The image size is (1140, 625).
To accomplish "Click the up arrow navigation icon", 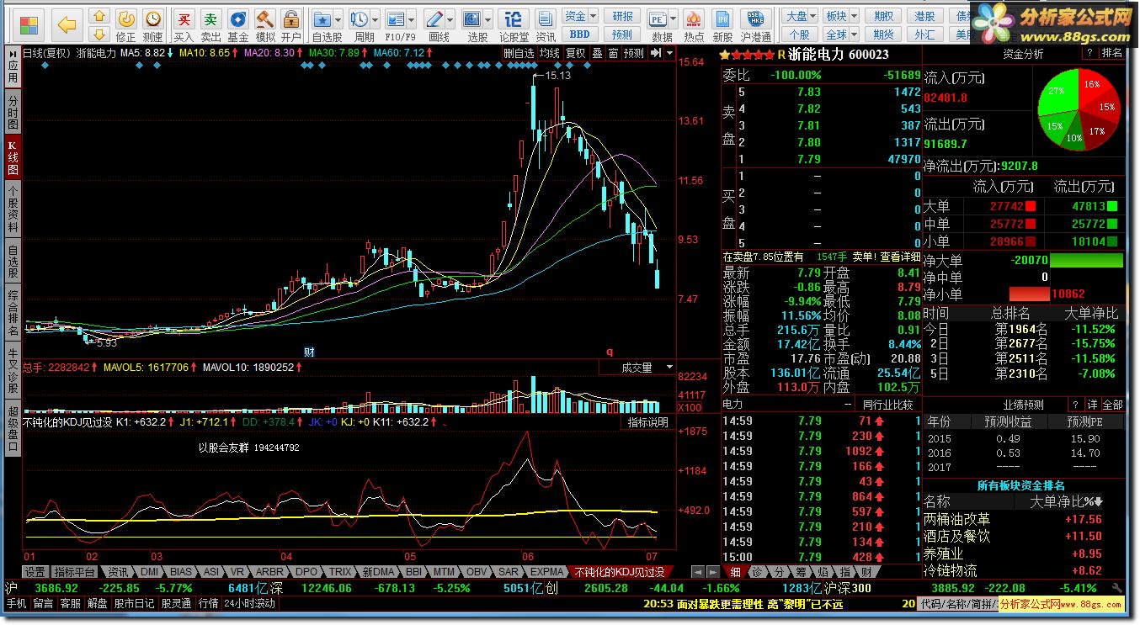I will pos(99,16).
